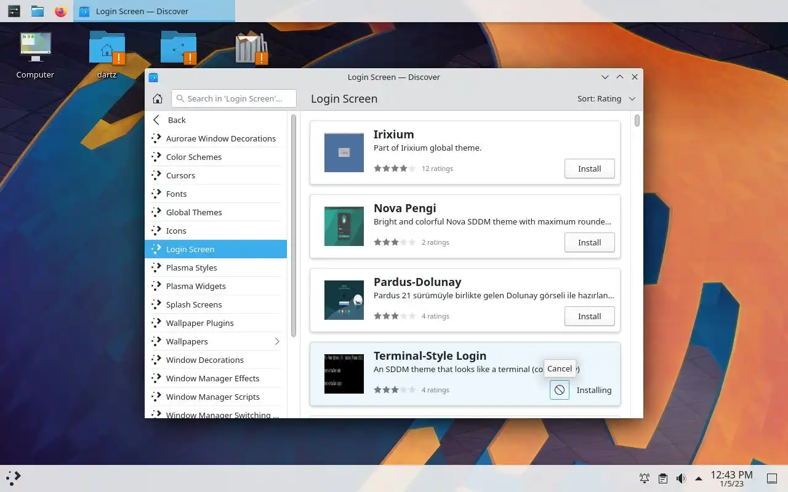Expand the Wallpapers subcategory arrow
Screen dimensions: 788x492
[276, 341]
